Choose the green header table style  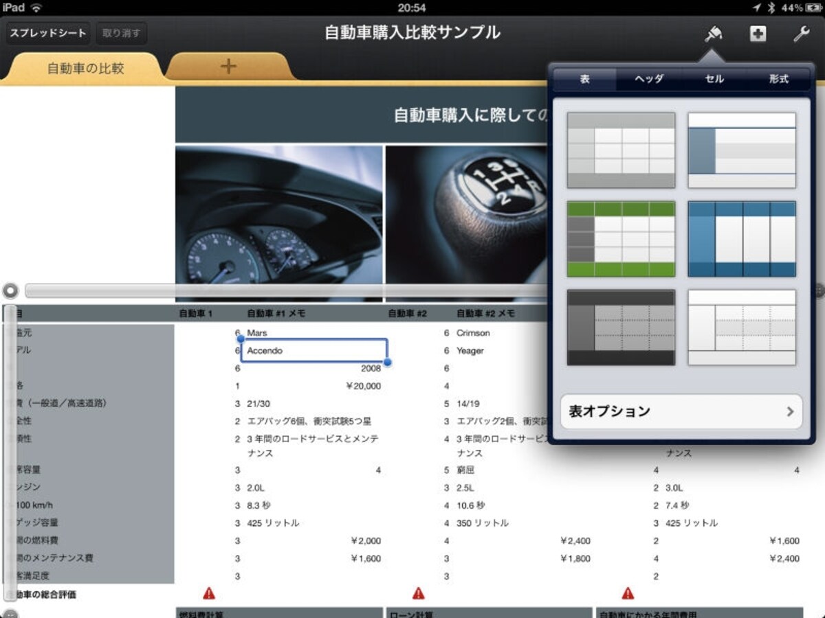click(x=621, y=239)
